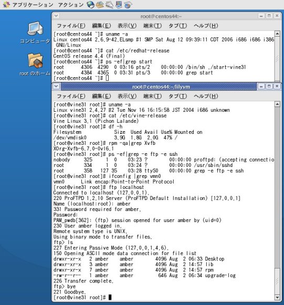
Task: Launch the web browser globe icon in panel
Action: [91, 5]
